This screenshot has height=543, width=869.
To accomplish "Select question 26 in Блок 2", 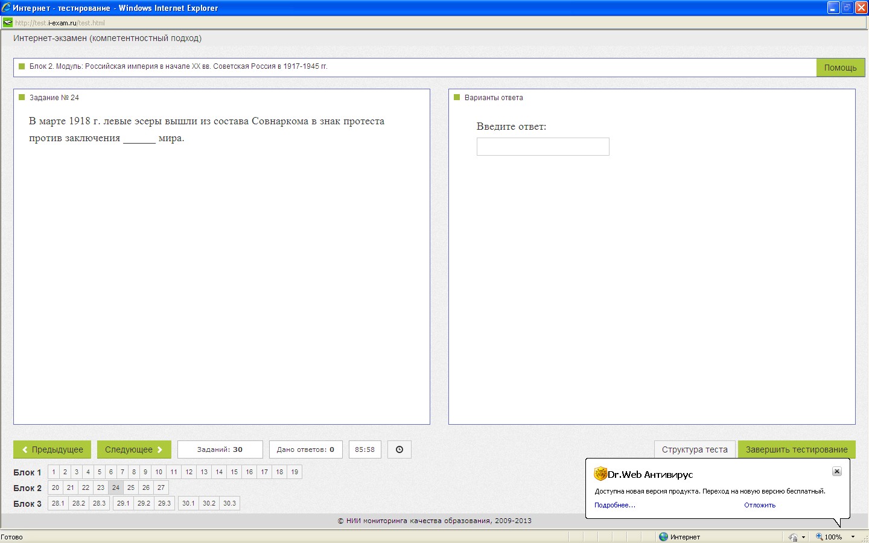I will click(146, 487).
